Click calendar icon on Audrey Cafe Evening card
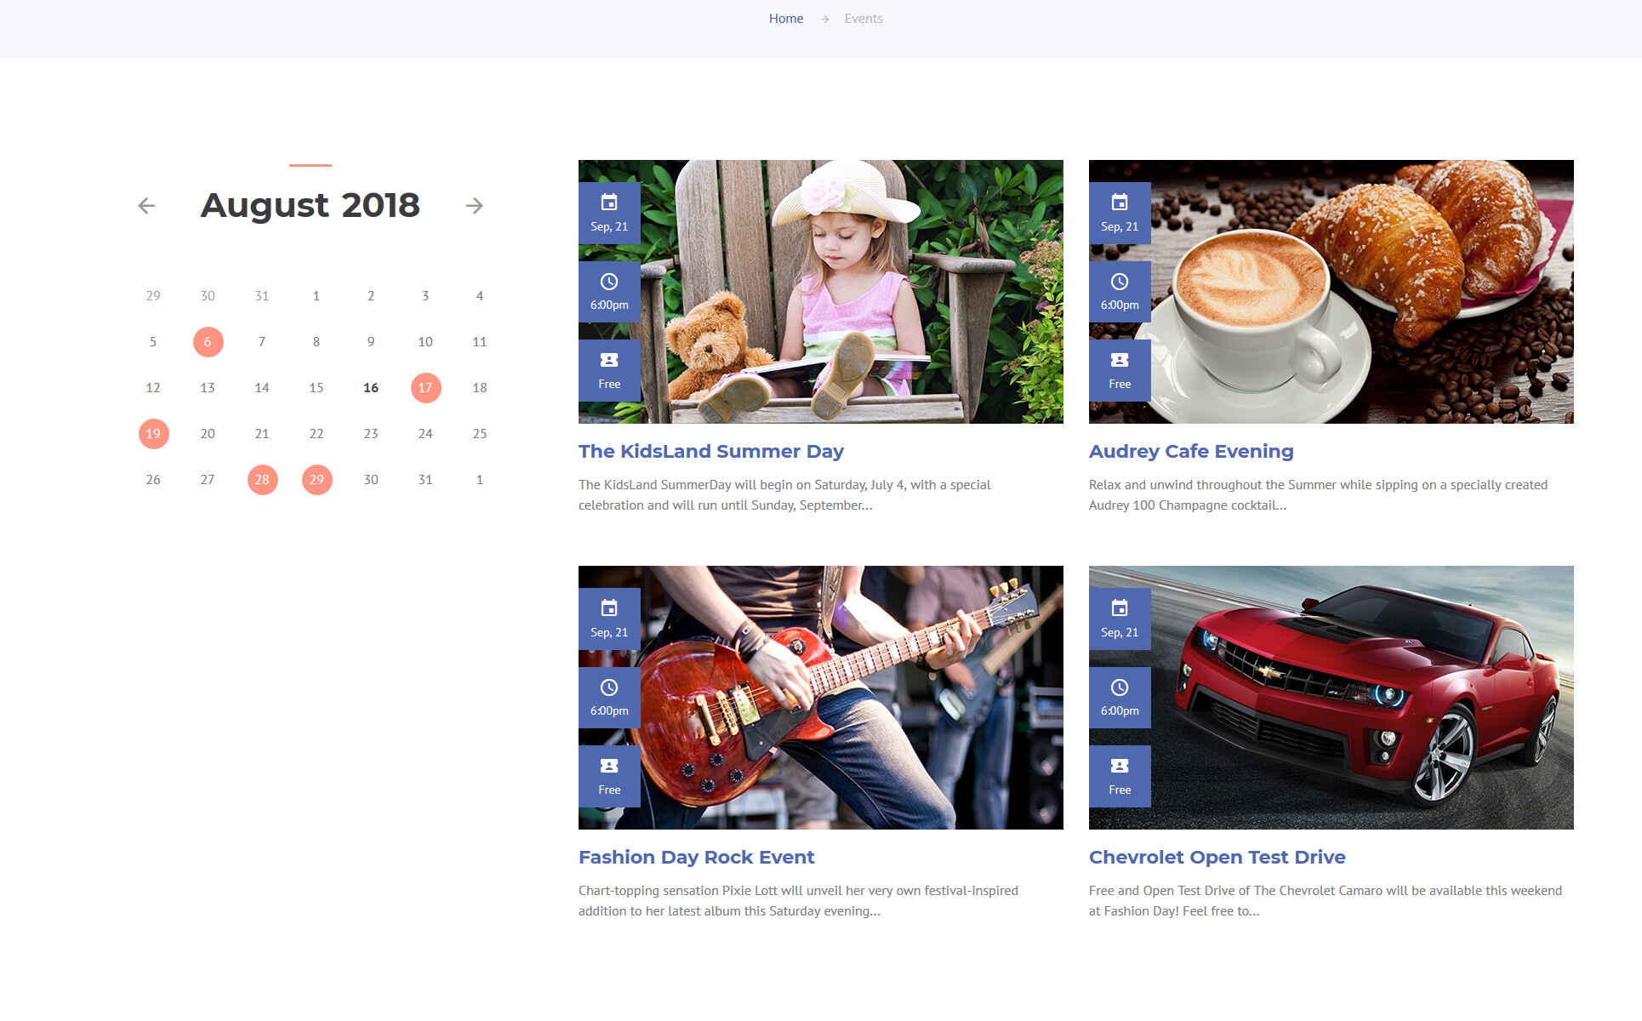1642x1021 pixels. click(1120, 202)
